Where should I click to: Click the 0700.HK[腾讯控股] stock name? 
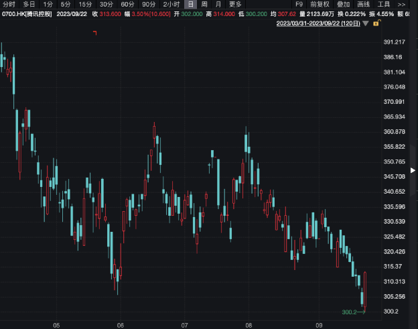[x=27, y=14]
